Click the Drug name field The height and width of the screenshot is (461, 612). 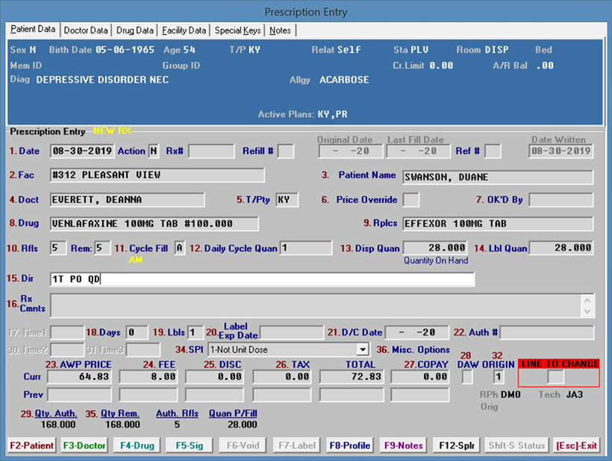click(x=154, y=224)
